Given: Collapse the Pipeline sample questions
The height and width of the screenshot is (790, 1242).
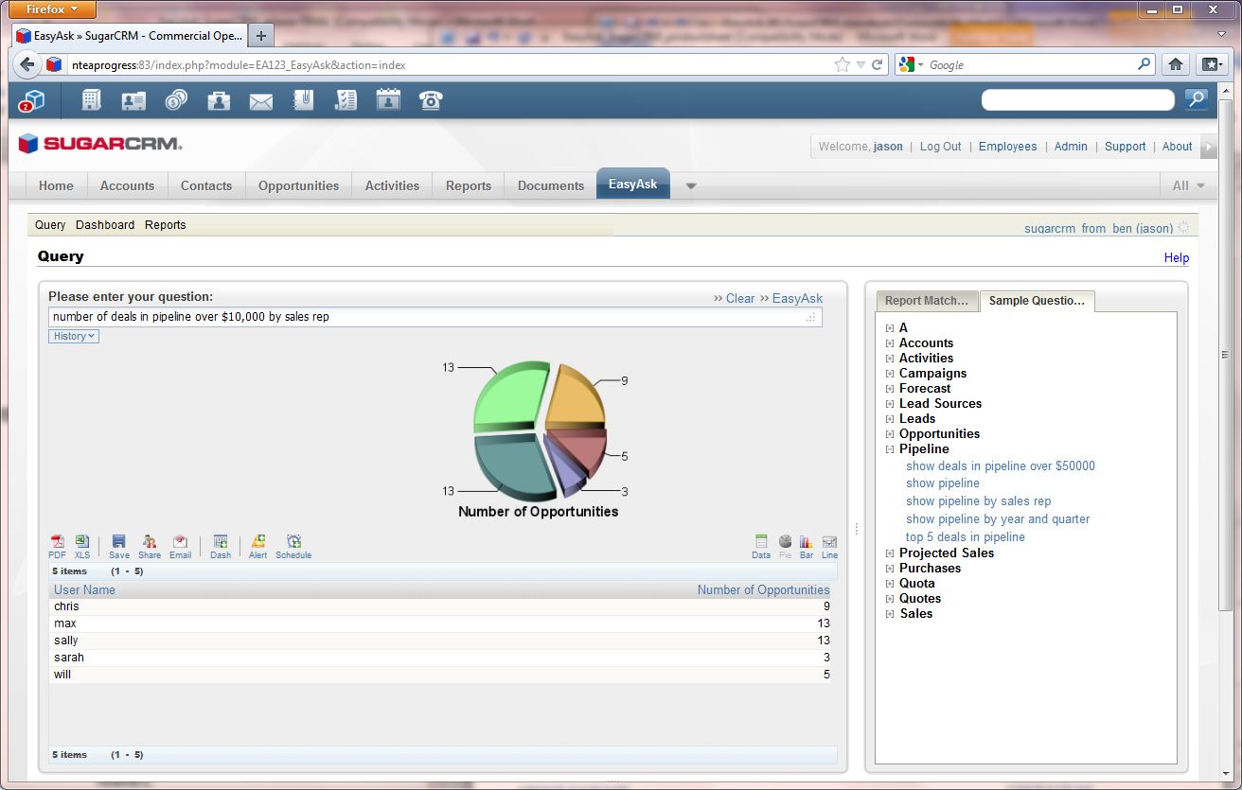Looking at the screenshot, I should (890, 449).
